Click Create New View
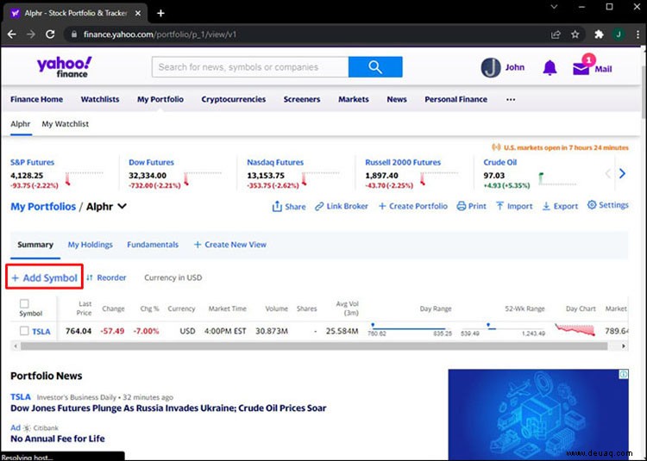Viewport: 647px width, 461px height. [x=230, y=245]
